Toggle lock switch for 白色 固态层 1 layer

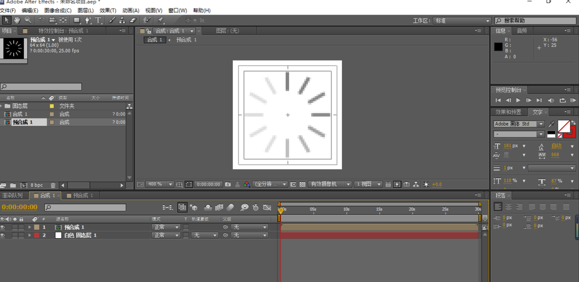click(x=21, y=235)
